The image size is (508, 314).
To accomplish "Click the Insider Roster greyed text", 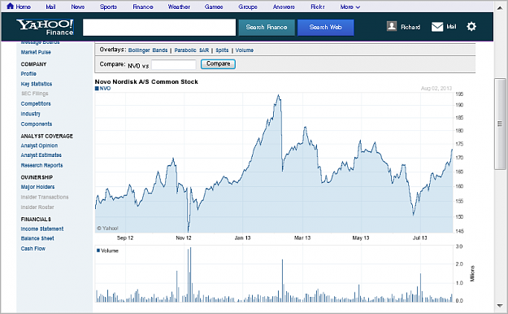I will pyautogui.click(x=37, y=207).
